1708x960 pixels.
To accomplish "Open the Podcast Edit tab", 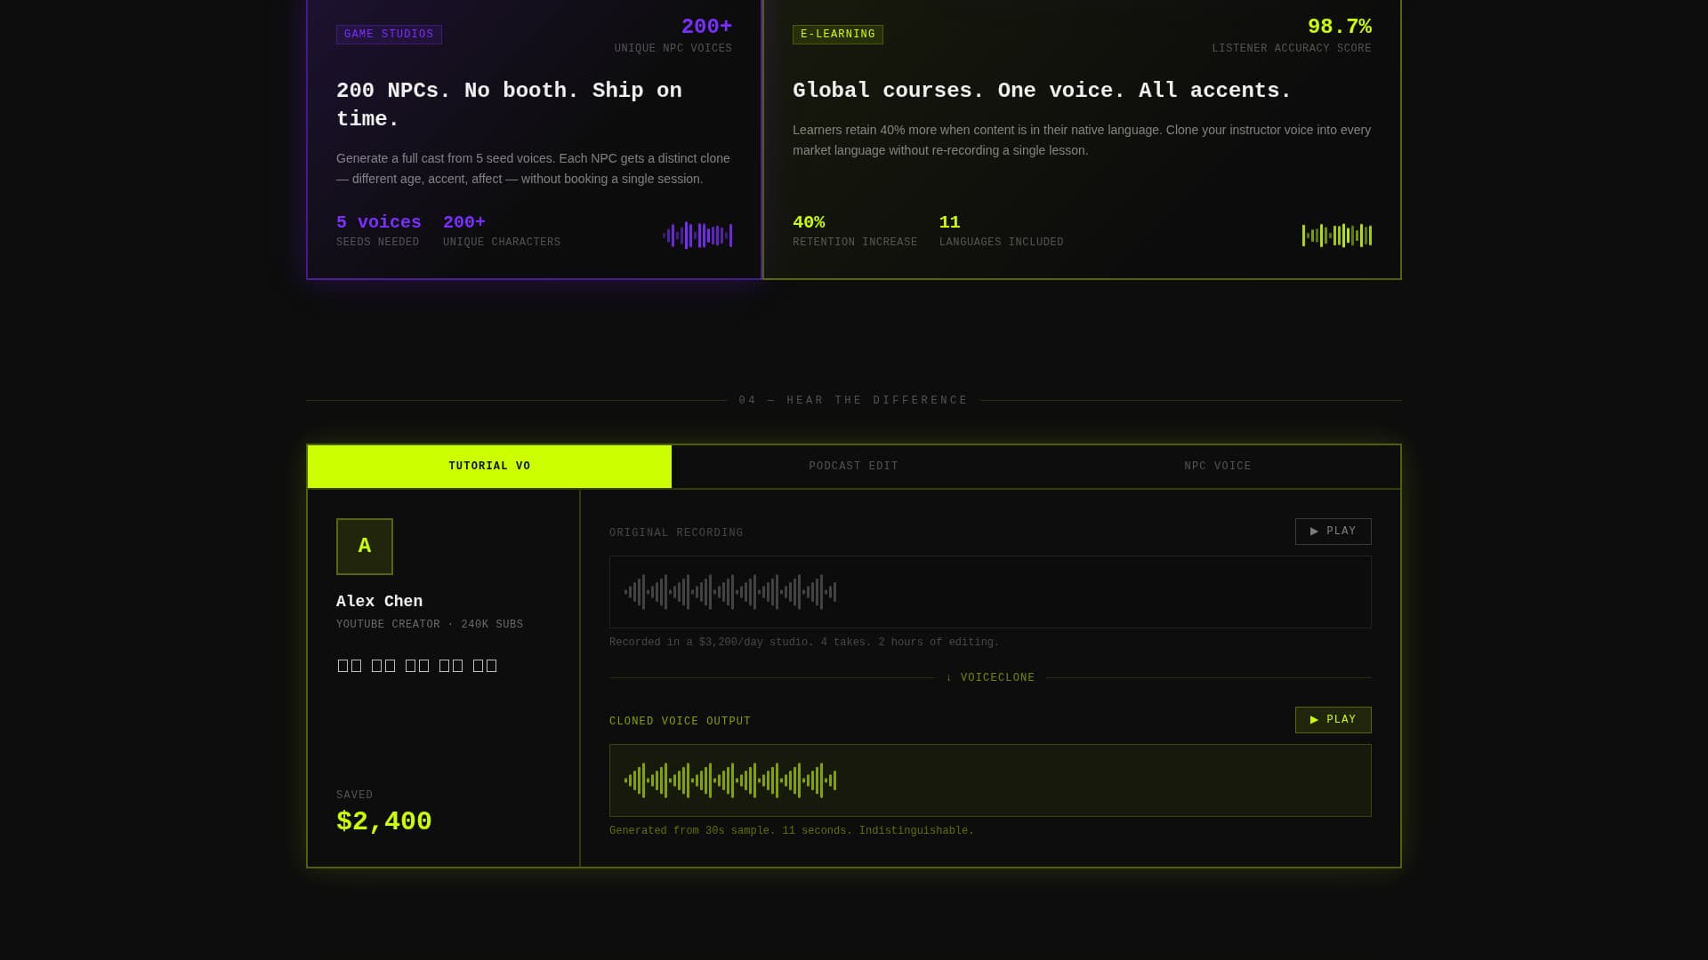I will click(853, 467).
